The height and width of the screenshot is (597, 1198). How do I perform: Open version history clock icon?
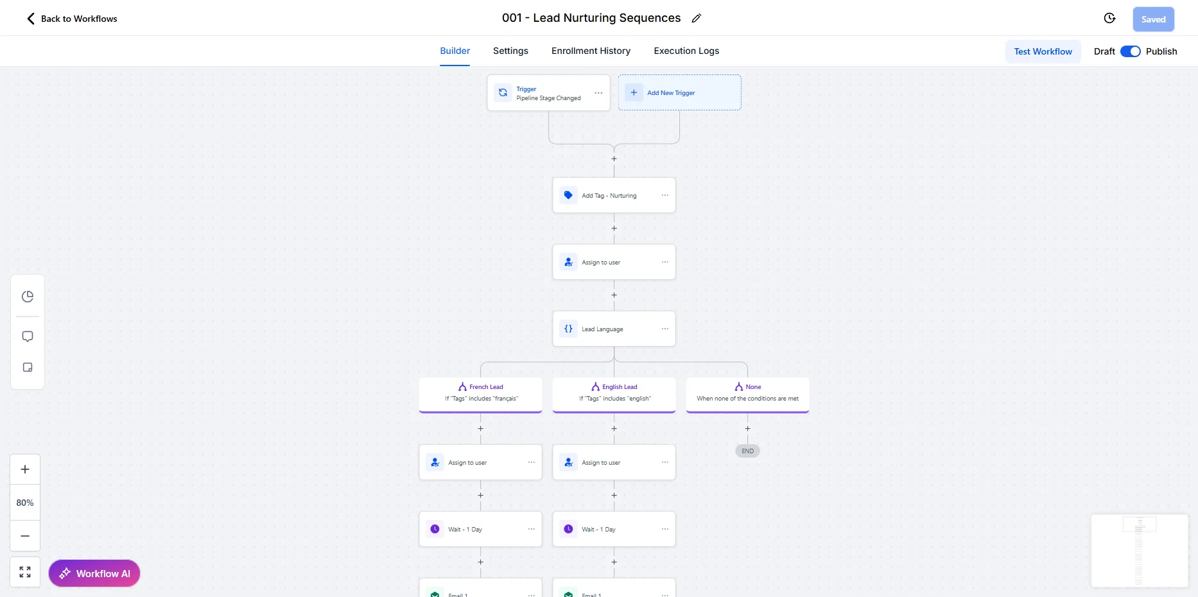click(1109, 19)
